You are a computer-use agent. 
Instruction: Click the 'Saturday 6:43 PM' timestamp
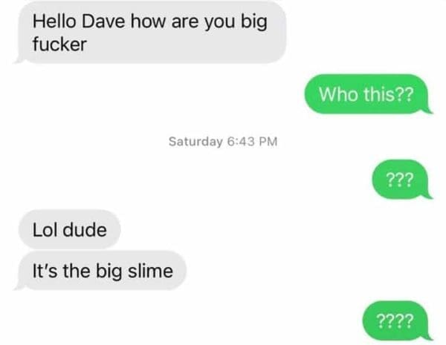[223, 142]
